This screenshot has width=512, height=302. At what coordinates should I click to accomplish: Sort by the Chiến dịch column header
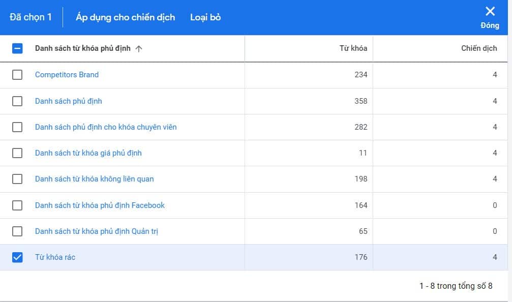click(479, 49)
